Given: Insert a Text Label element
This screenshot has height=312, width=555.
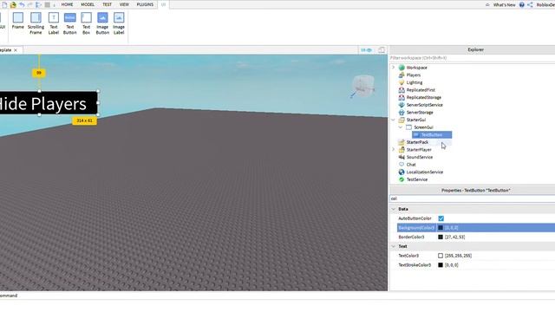Looking at the screenshot, I should click(x=54, y=23).
